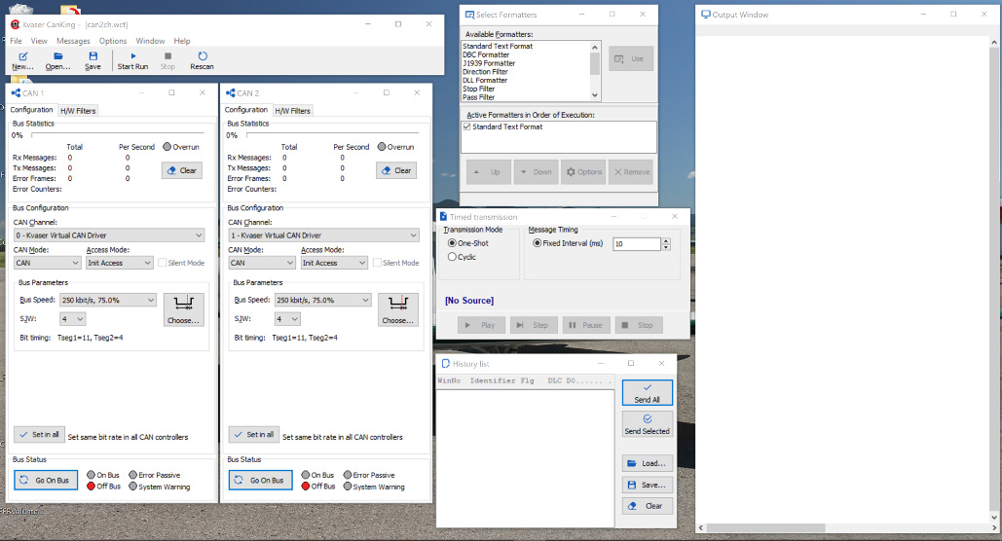Click Load in History list
Viewport: 1002px width, 541px height.
pyautogui.click(x=648, y=463)
